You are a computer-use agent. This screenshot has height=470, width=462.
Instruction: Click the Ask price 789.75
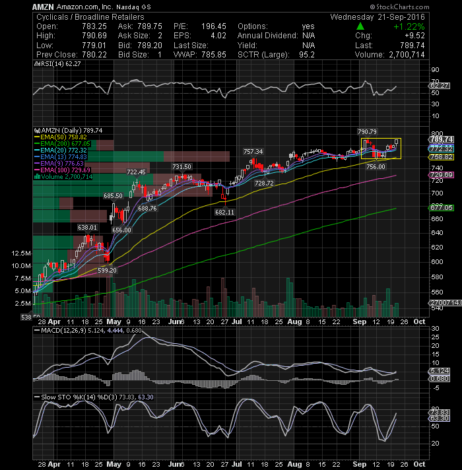(x=150, y=26)
